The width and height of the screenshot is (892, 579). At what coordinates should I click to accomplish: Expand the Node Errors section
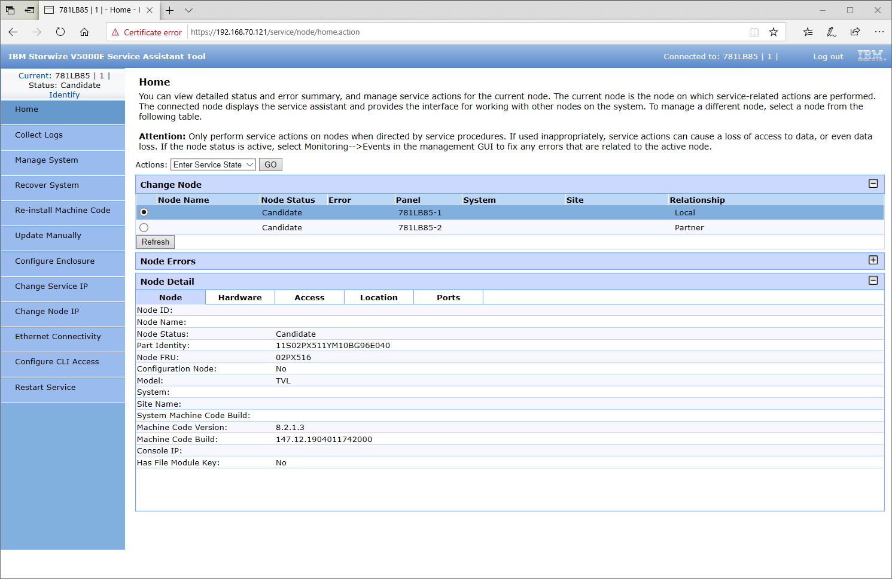[873, 260]
